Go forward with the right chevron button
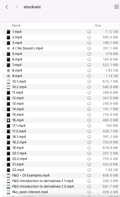Screen dimensions: 120x197 click(17, 7)
